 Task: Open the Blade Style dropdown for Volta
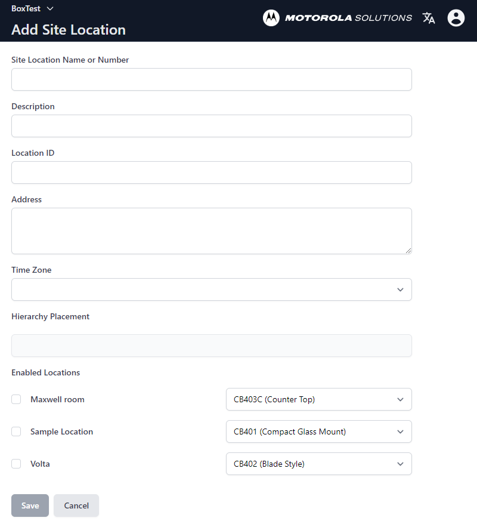tap(318, 464)
